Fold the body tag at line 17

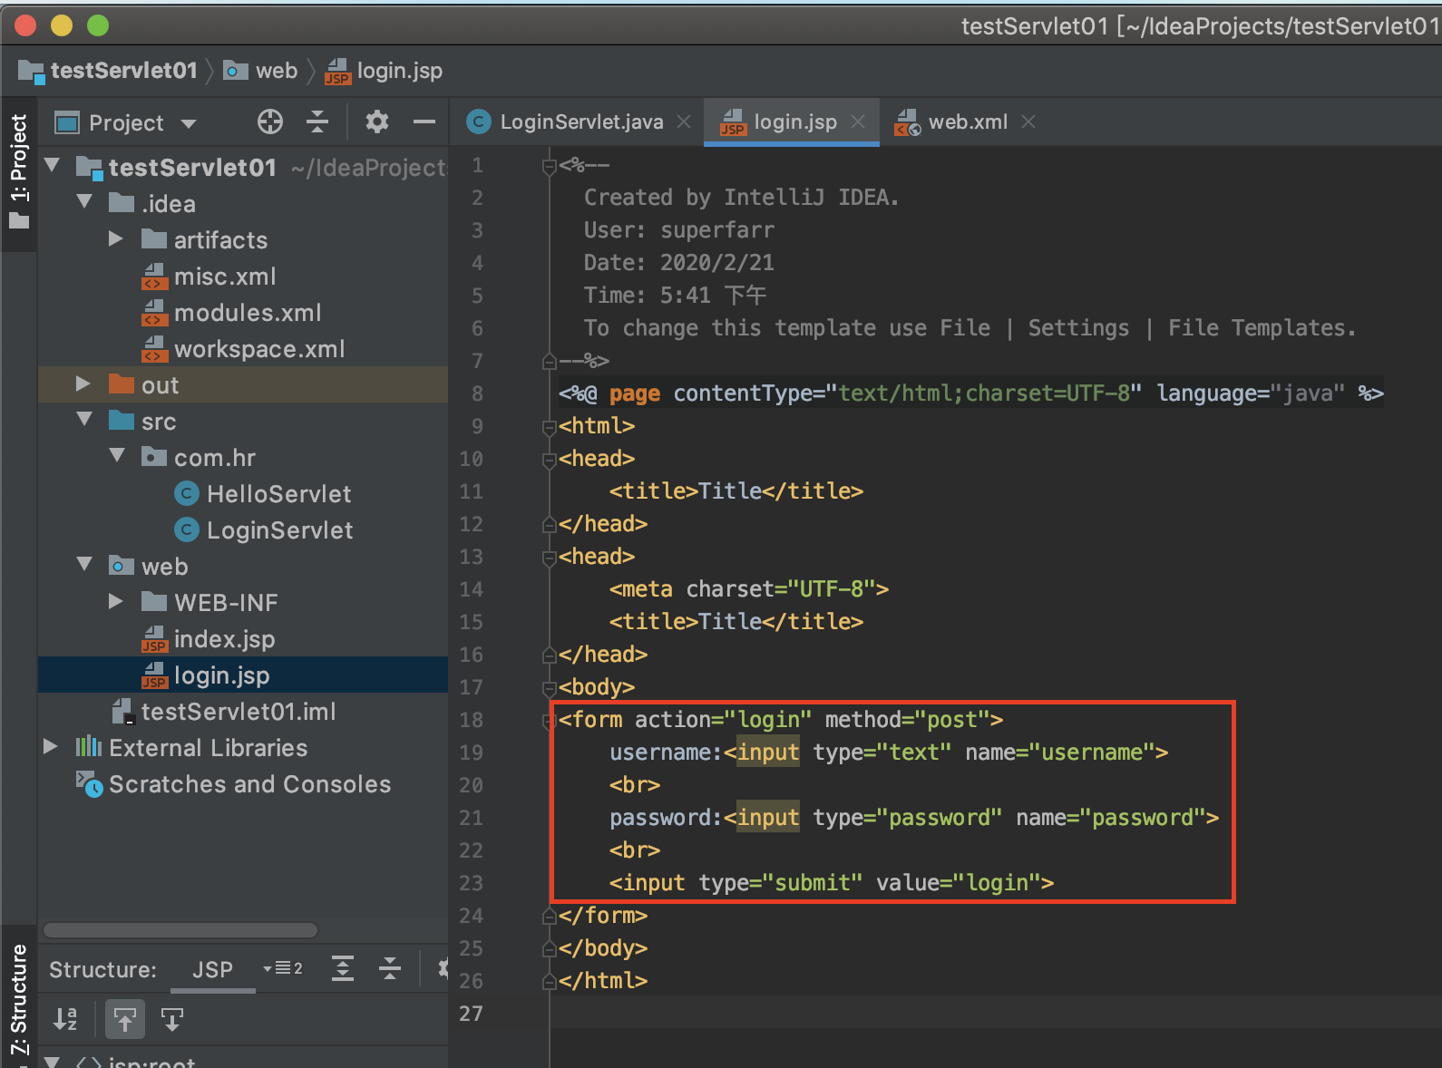tap(549, 688)
